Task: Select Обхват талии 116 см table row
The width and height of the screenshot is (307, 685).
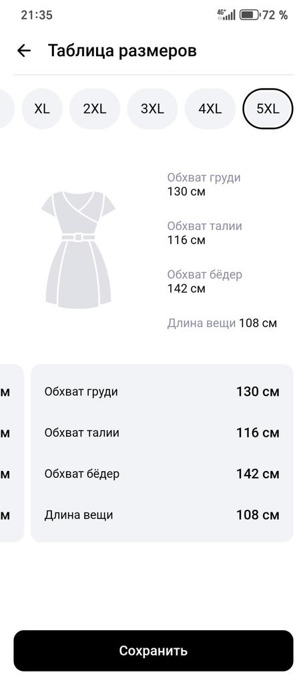Action: coord(162,433)
